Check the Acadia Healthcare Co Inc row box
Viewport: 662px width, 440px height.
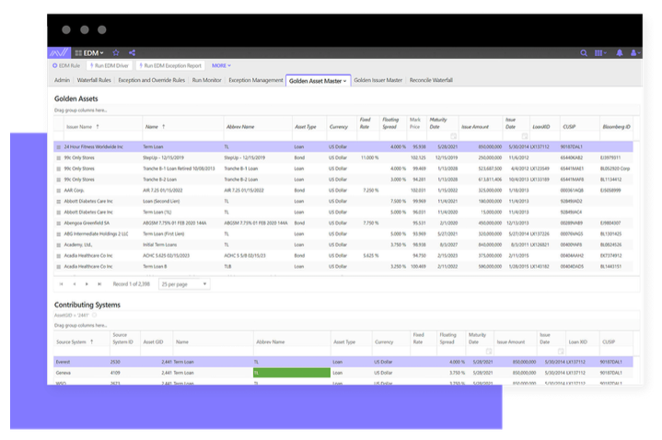click(59, 256)
